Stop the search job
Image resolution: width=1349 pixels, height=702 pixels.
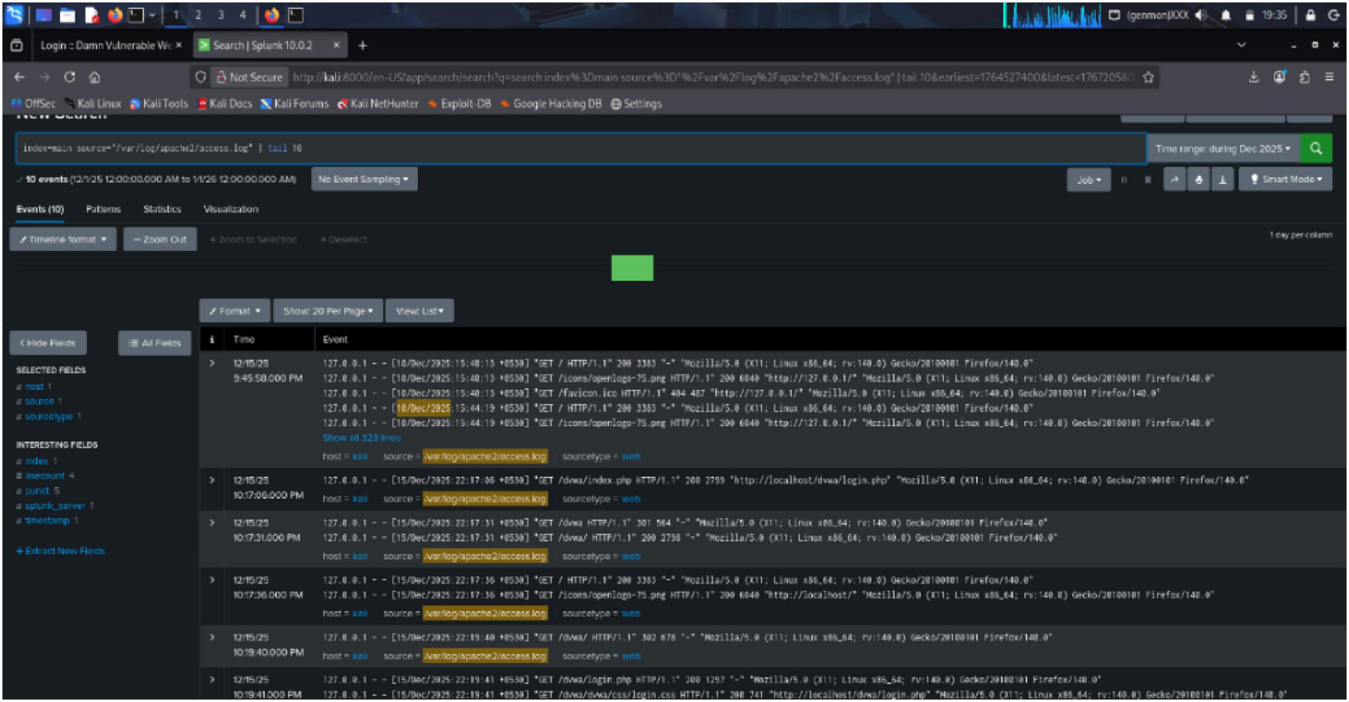tap(1148, 180)
